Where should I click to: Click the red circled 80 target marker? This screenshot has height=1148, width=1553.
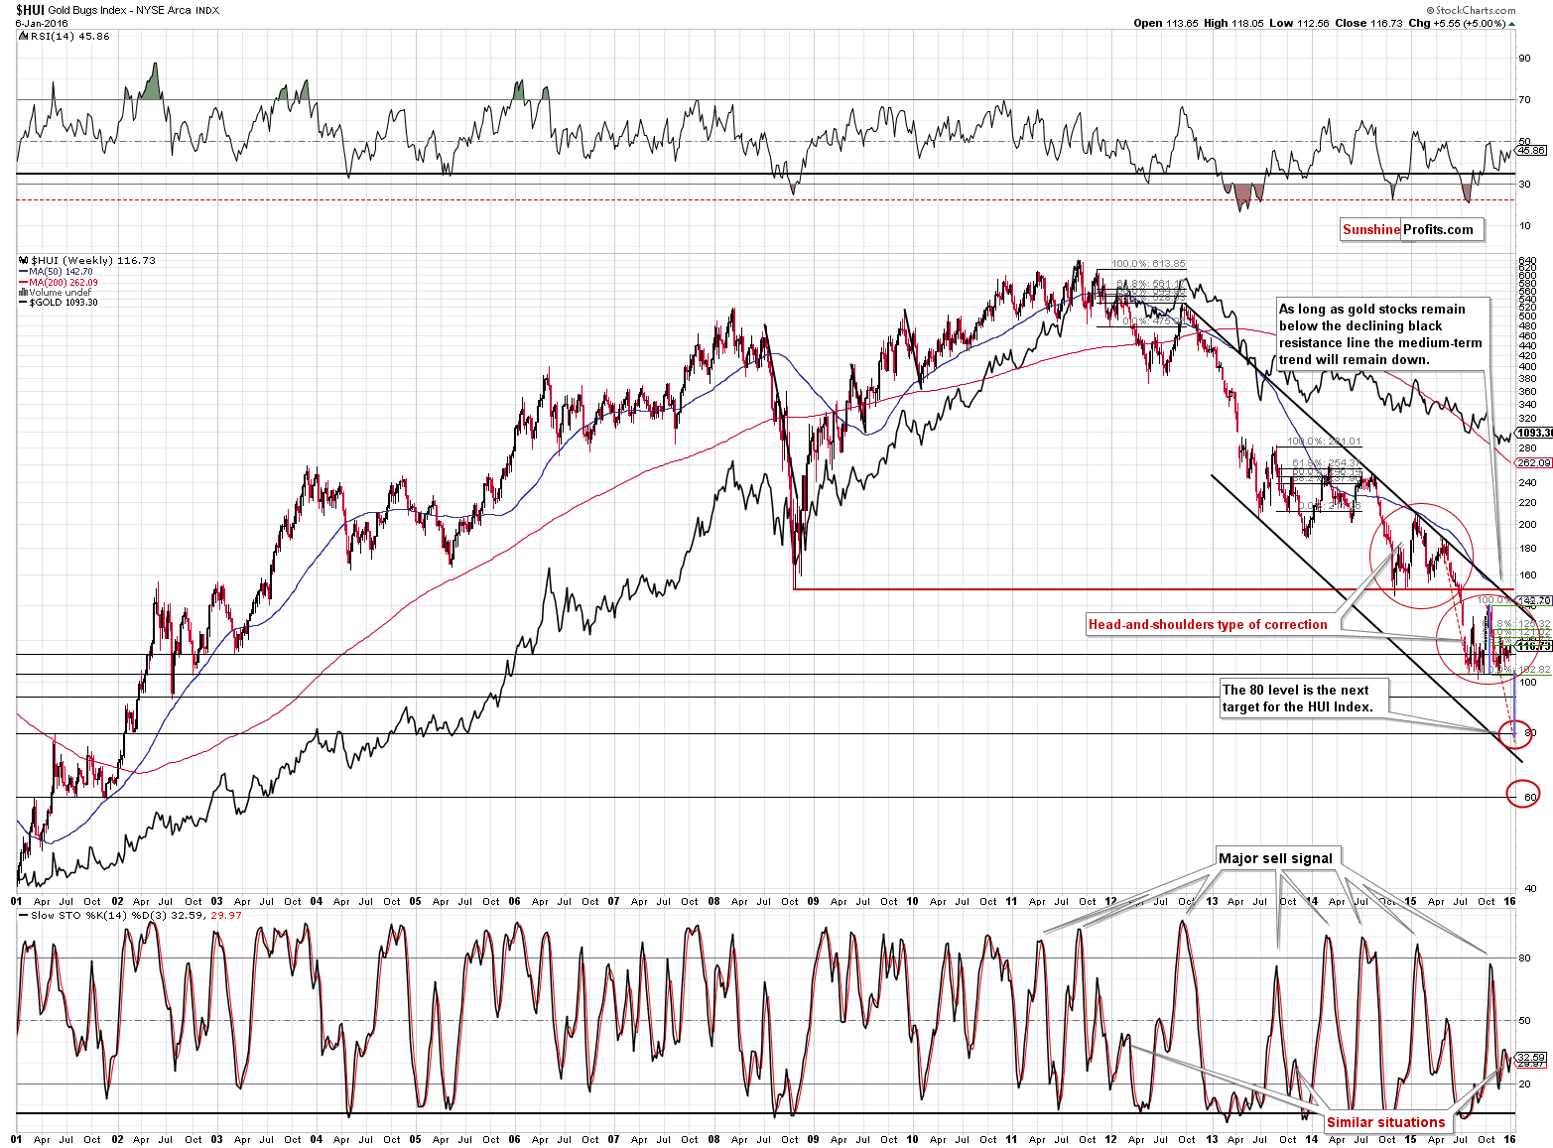(x=1514, y=733)
